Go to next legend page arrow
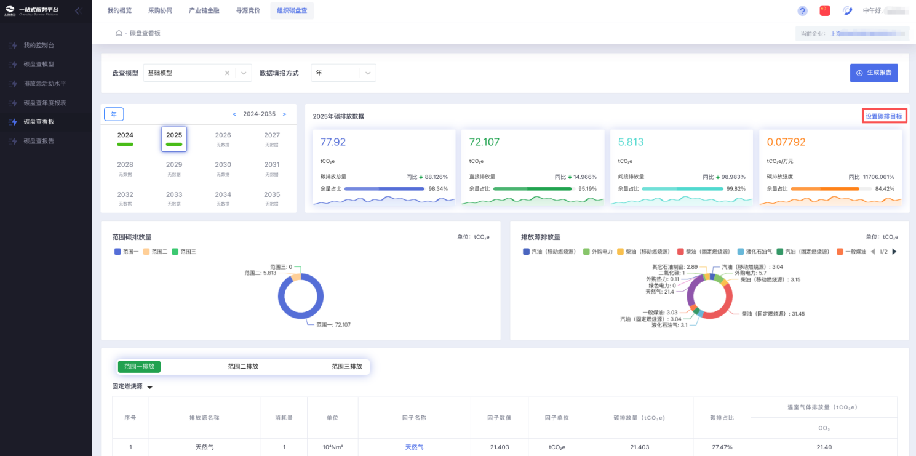 [x=894, y=252]
